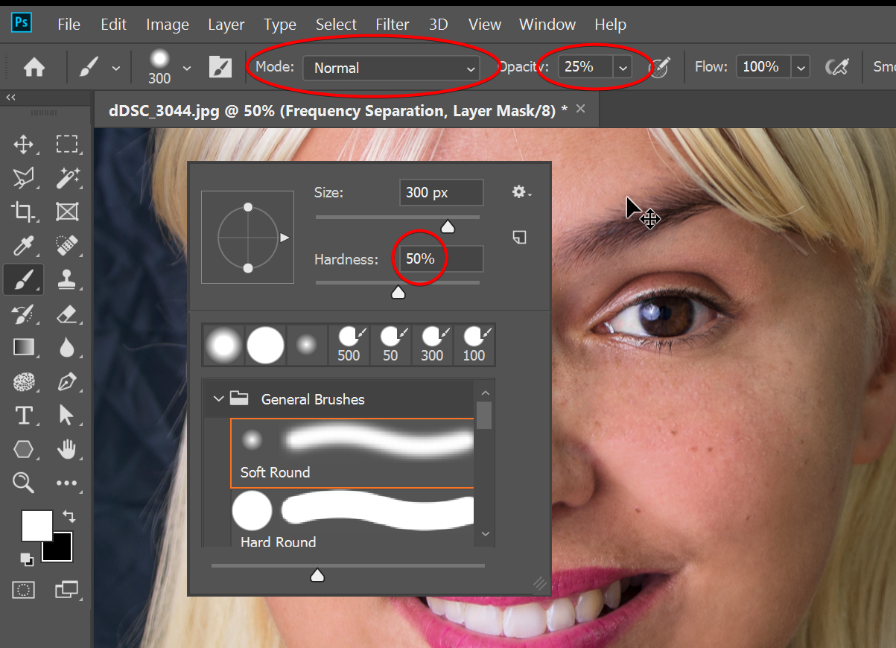Open the Brush Preset picker arrow
This screenshot has width=896, height=648.
pos(187,68)
